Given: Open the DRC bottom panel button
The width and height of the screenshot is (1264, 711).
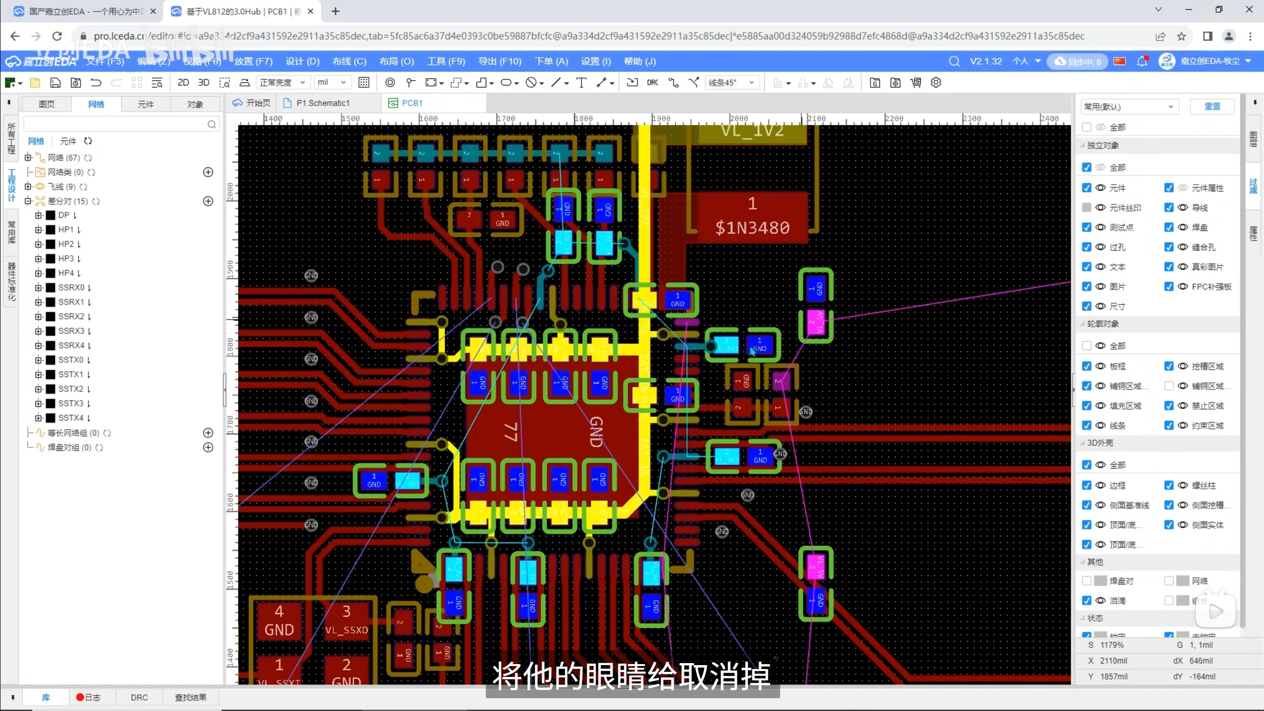Looking at the screenshot, I should pyautogui.click(x=139, y=697).
